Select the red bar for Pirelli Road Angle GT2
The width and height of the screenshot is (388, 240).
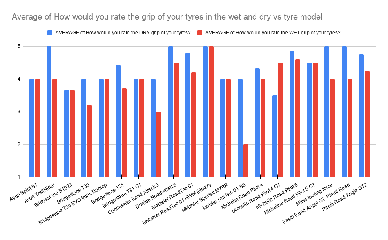[x=367, y=123]
